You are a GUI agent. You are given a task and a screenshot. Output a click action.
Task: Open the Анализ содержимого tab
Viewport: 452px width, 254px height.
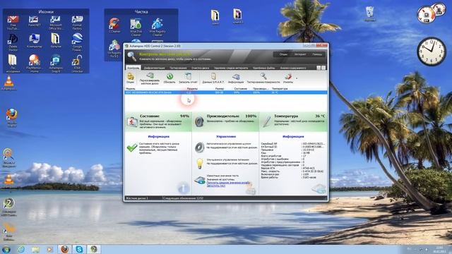[x=293, y=68]
